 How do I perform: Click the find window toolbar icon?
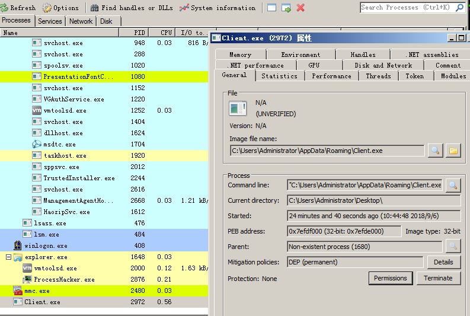tap(271, 8)
